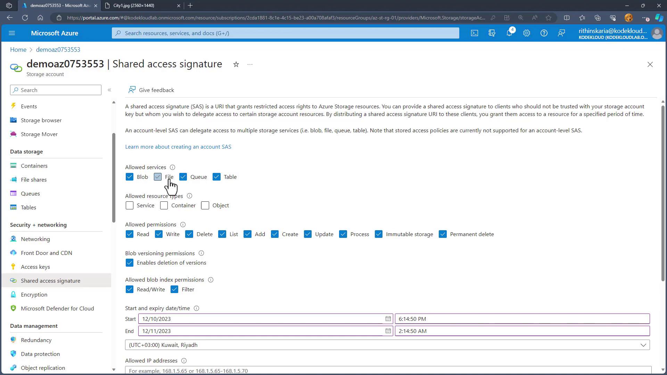Click info icon beside Allowed services
The width and height of the screenshot is (667, 375).
coord(172,167)
